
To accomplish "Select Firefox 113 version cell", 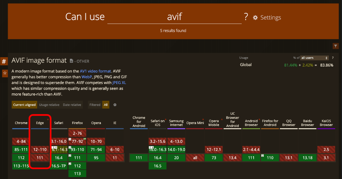I will [77, 174].
